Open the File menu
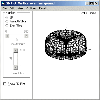This screenshot has height=100, width=100. coord(4,8)
